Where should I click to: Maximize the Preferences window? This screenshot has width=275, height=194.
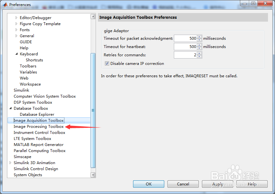(253, 3)
